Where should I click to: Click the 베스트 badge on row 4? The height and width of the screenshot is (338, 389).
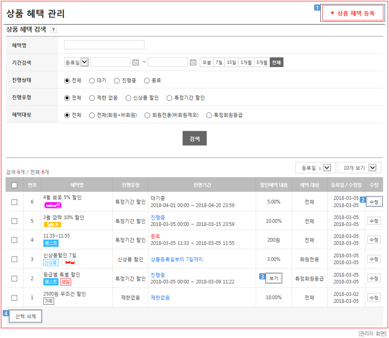(51, 243)
